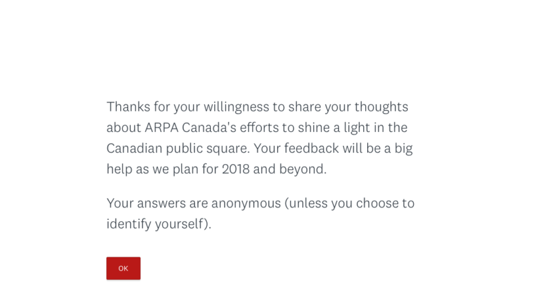Click the word "Canadian" in the third line
The height and width of the screenshot is (300, 534).
pos(134,148)
